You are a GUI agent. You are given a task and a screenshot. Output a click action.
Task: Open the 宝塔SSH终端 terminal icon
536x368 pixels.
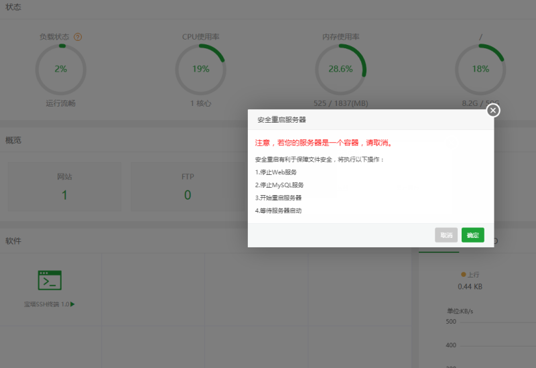pyautogui.click(x=50, y=280)
